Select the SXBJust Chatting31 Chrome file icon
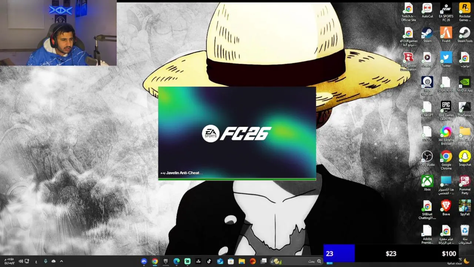 click(x=427, y=210)
